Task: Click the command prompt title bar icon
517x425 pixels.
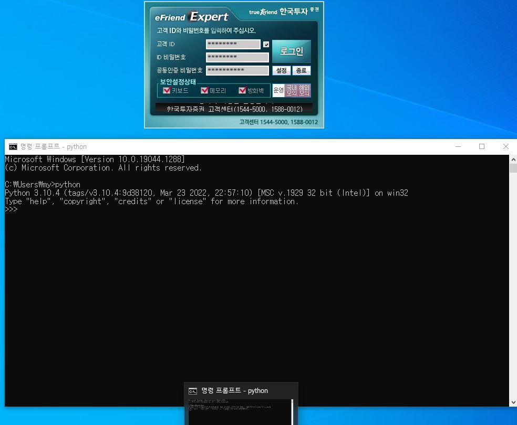Action: [13, 147]
